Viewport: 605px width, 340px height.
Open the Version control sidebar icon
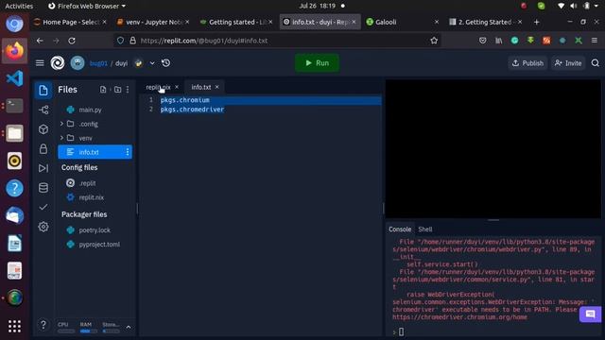click(x=43, y=110)
